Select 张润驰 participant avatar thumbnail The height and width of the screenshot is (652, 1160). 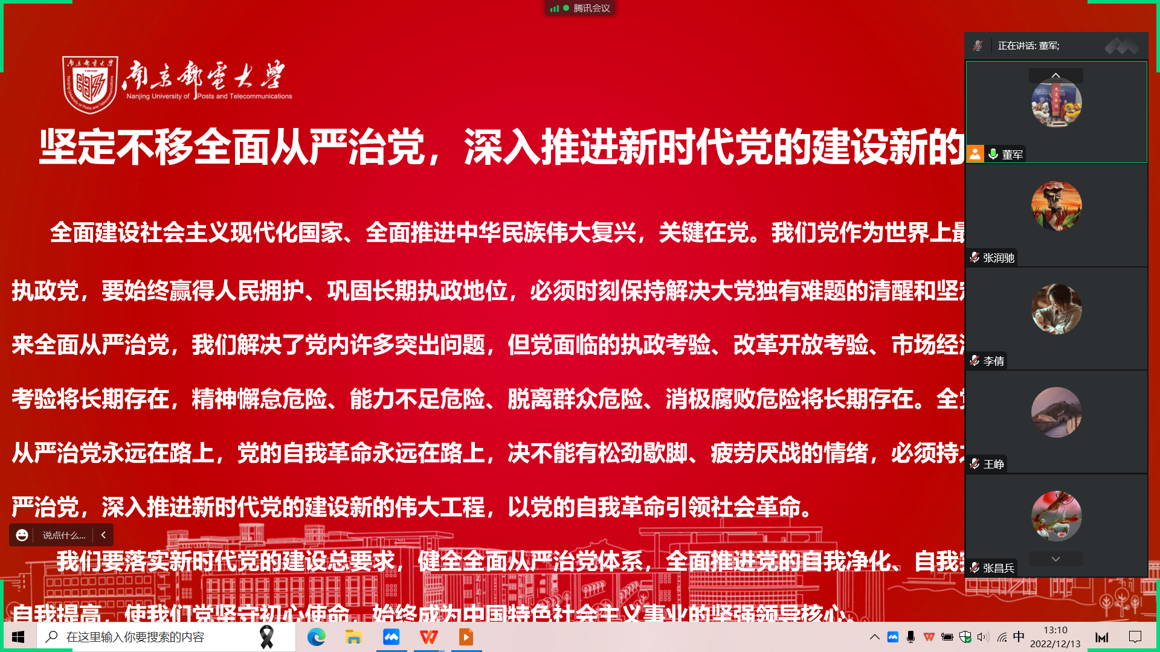[x=1056, y=206]
